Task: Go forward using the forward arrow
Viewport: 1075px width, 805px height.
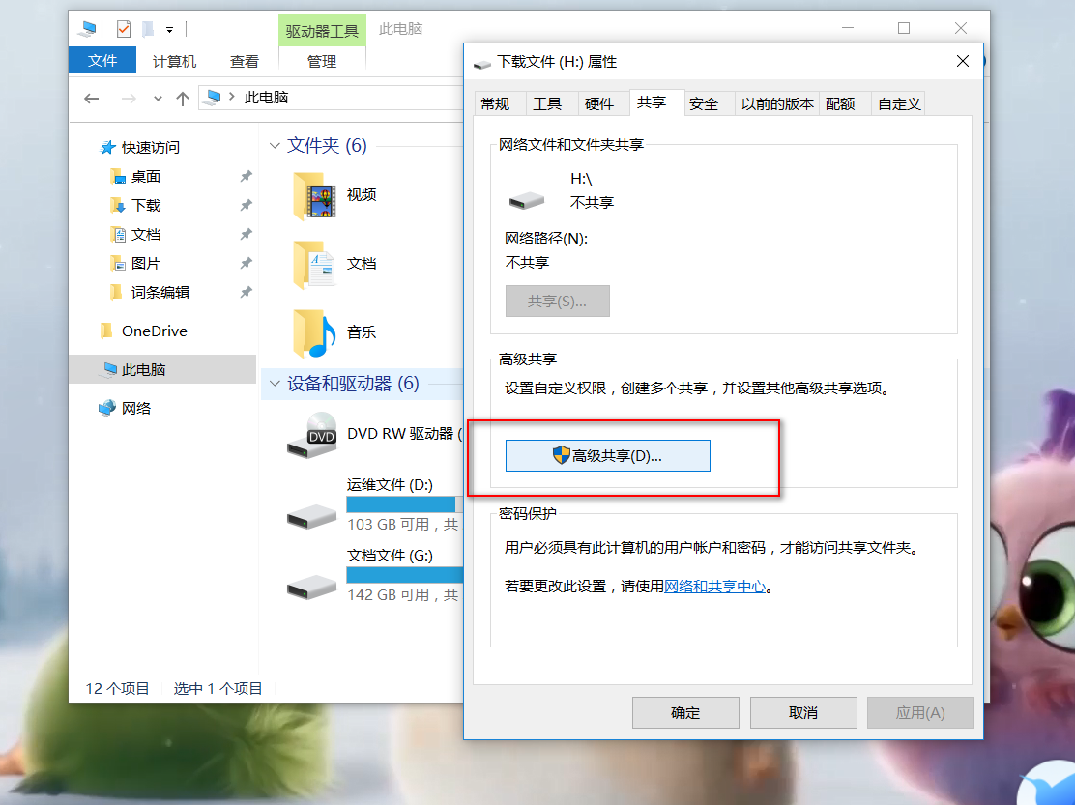Action: [129, 99]
